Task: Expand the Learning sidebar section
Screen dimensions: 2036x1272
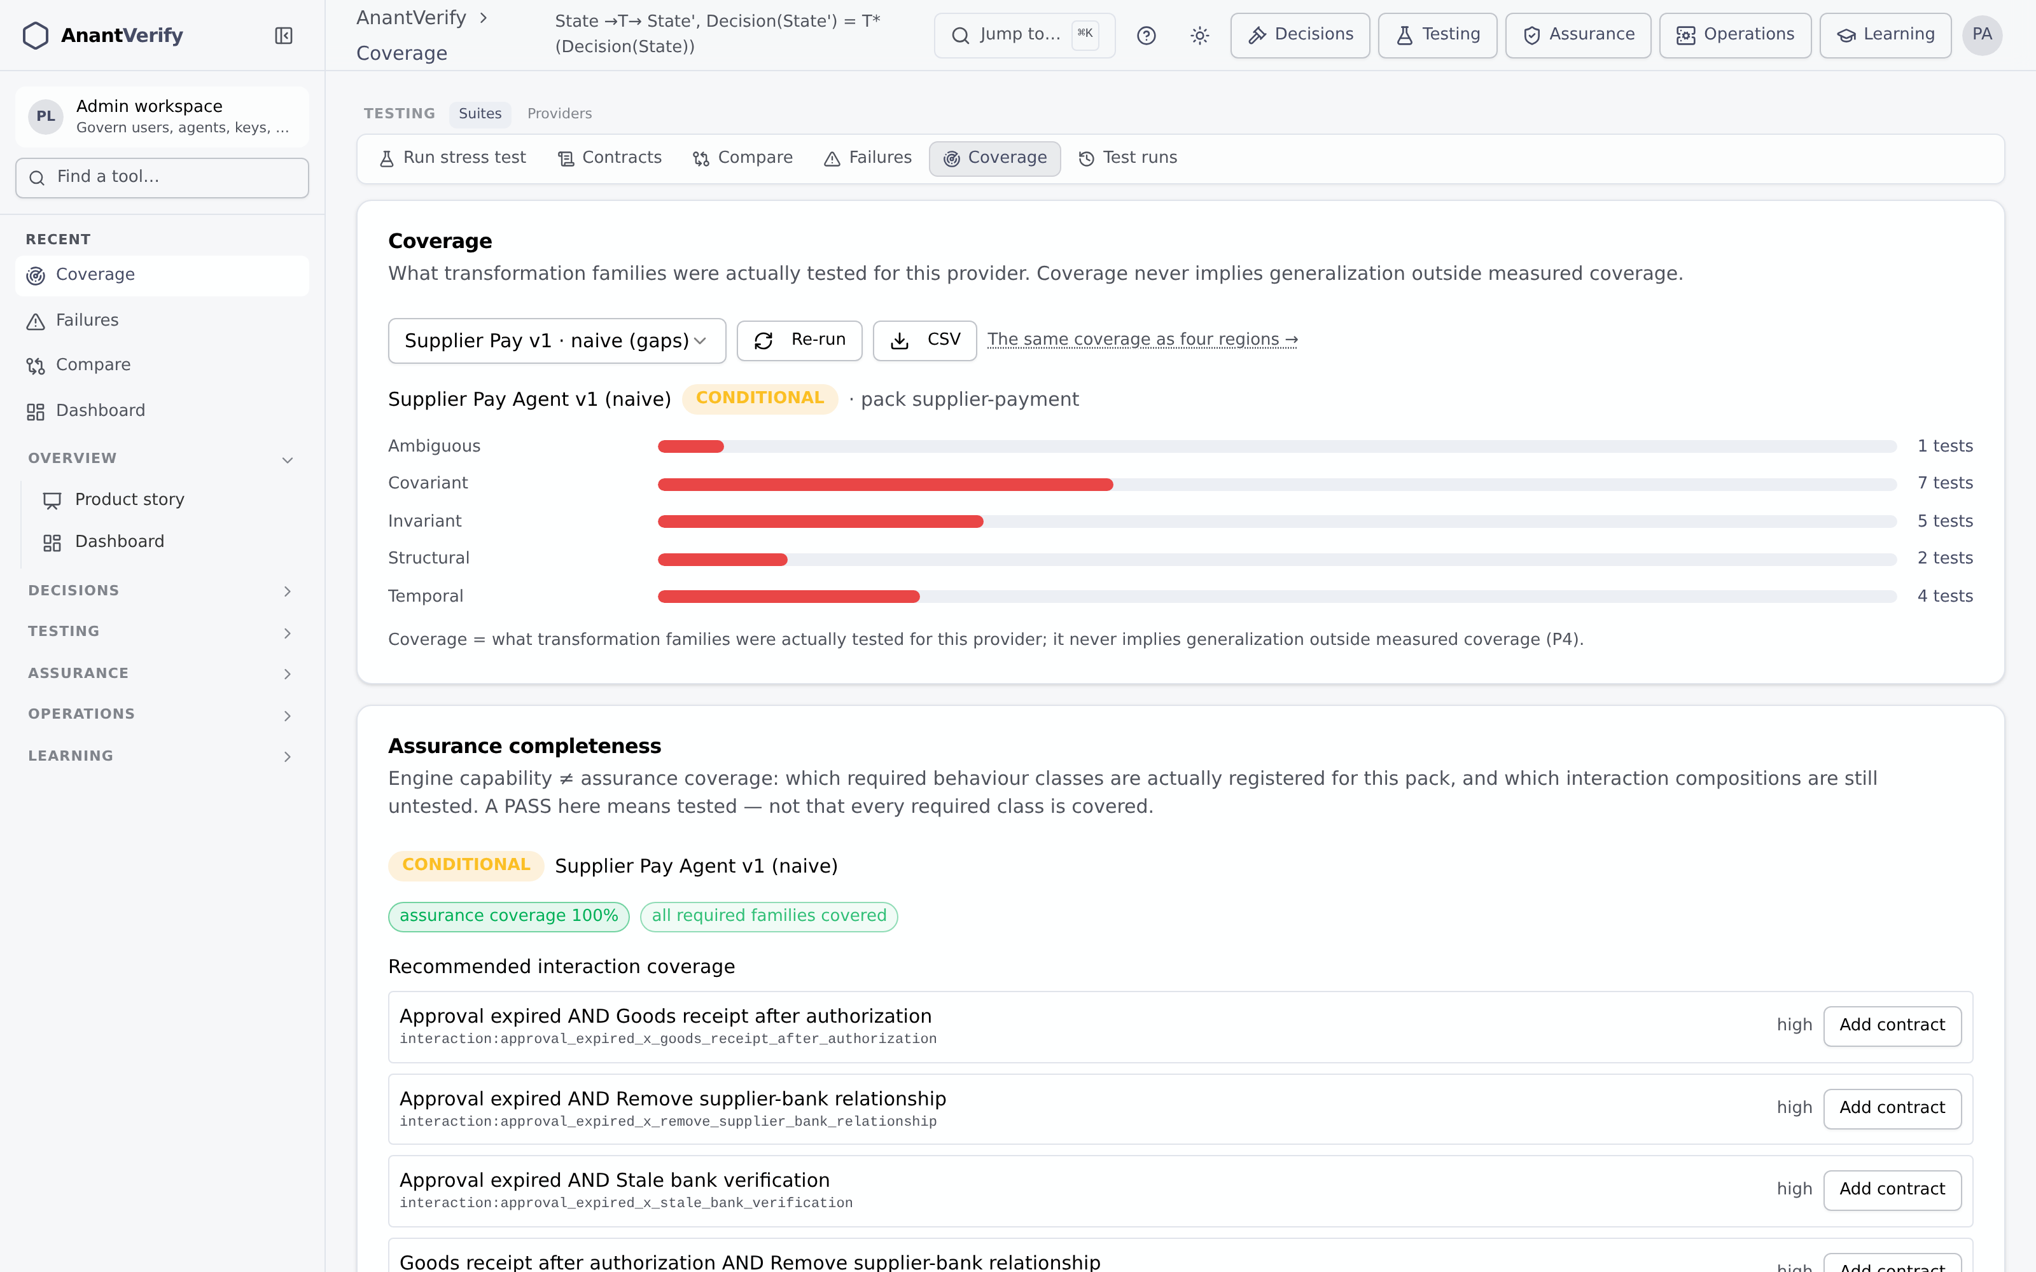Action: pyautogui.click(x=162, y=756)
